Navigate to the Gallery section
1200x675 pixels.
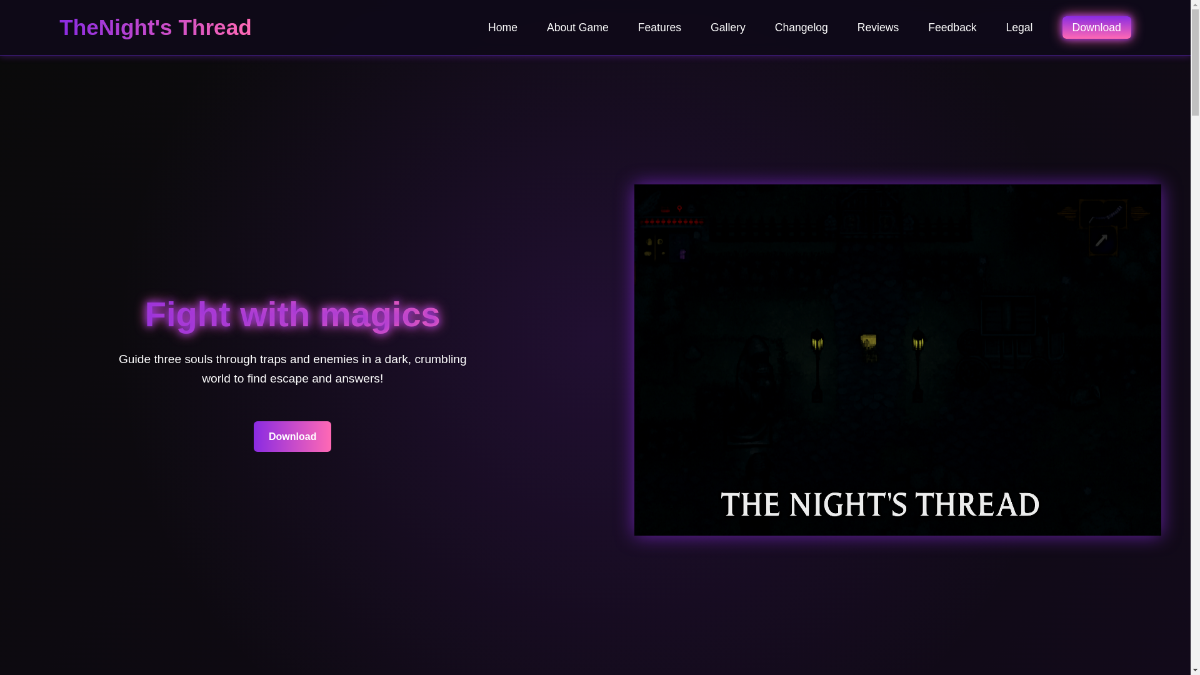click(x=728, y=27)
